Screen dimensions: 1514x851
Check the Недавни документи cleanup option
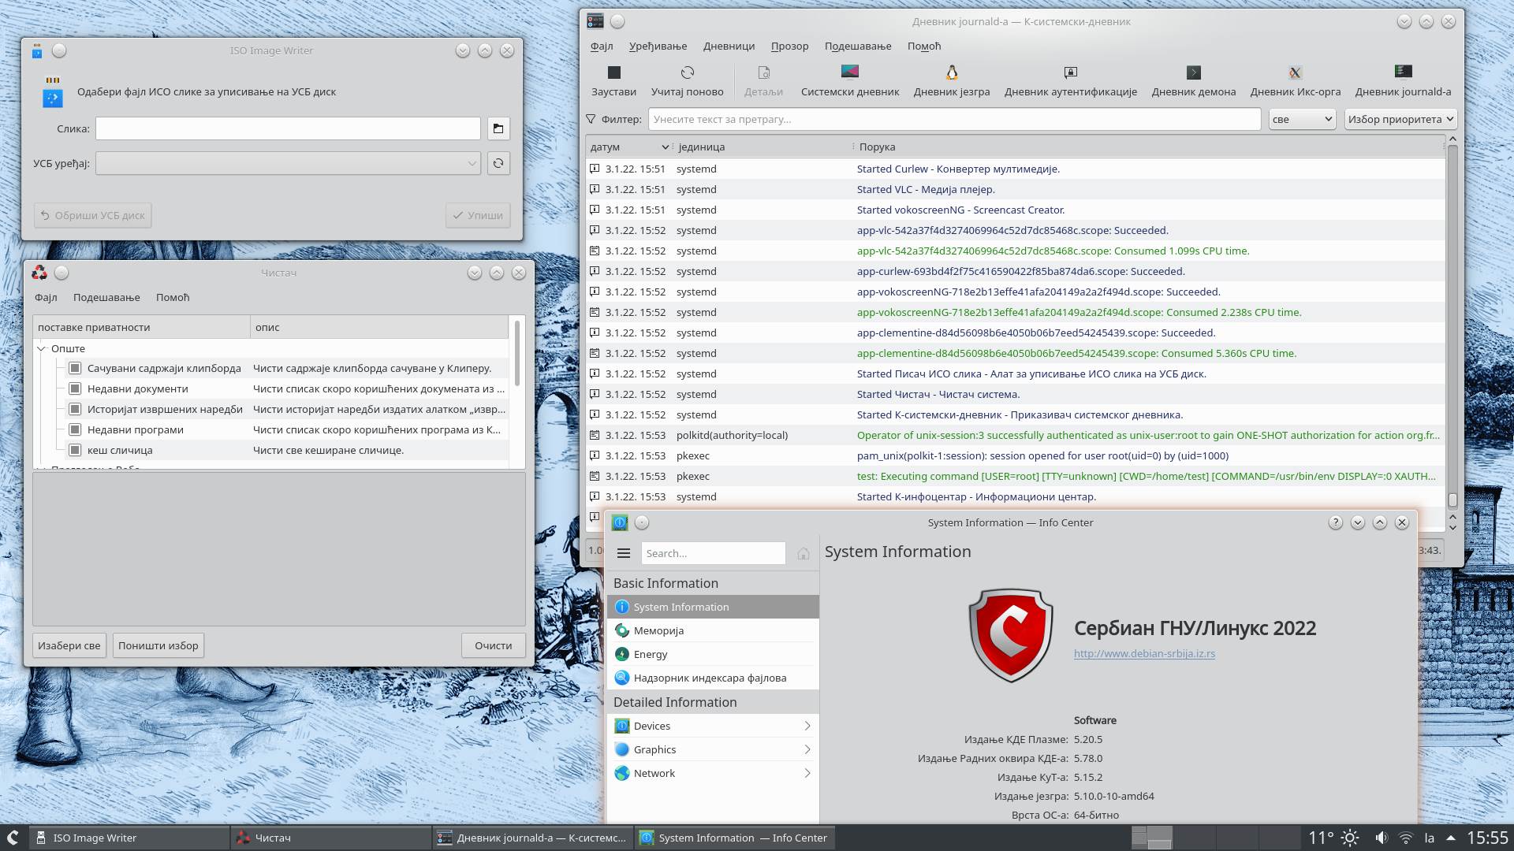click(x=75, y=388)
